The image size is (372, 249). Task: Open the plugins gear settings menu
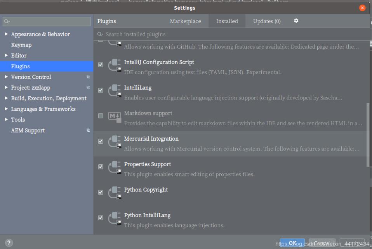296,21
